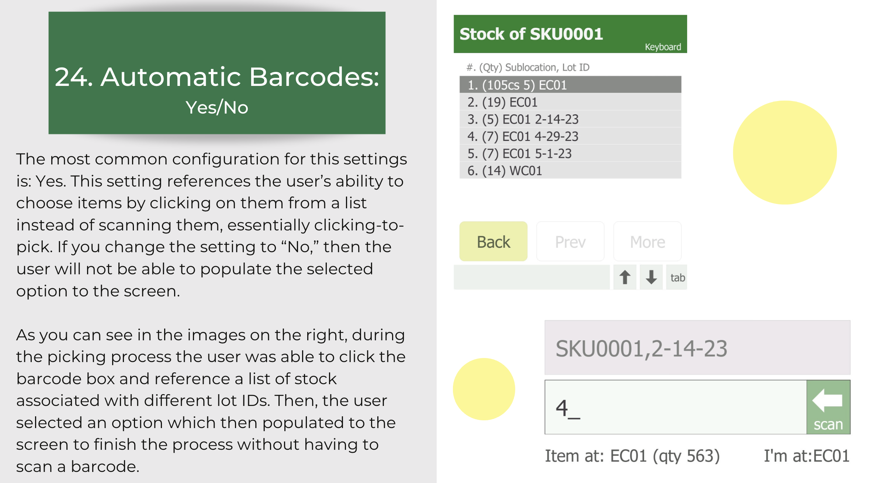The image size is (873, 483).
Task: Choose lot EC01 2-14-23 row
Action: coord(570,119)
